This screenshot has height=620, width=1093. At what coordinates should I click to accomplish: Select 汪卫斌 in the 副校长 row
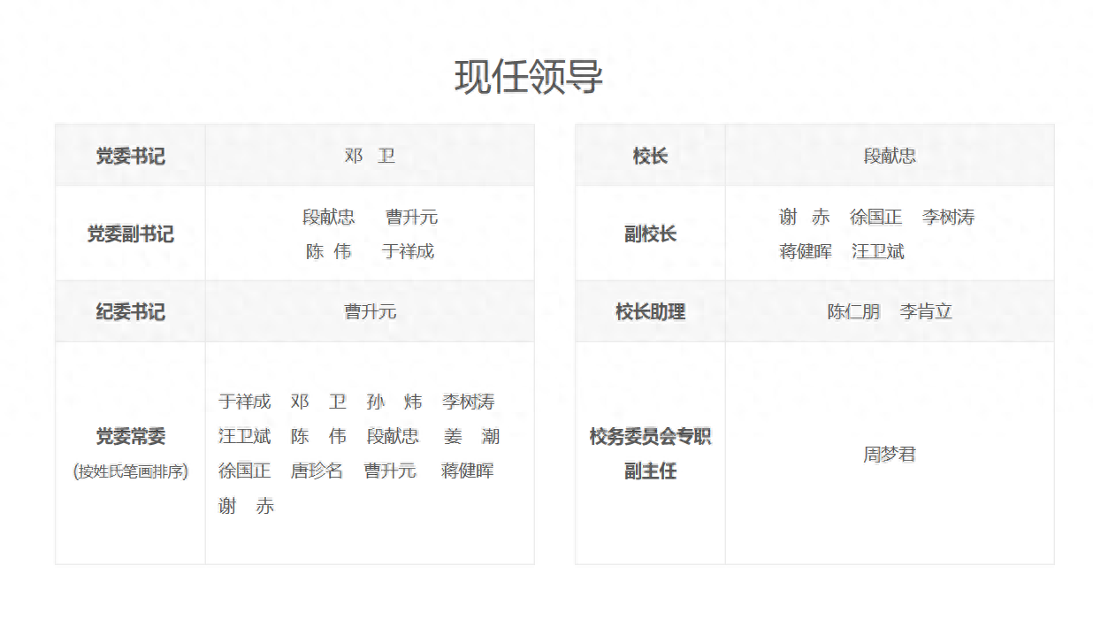(878, 251)
